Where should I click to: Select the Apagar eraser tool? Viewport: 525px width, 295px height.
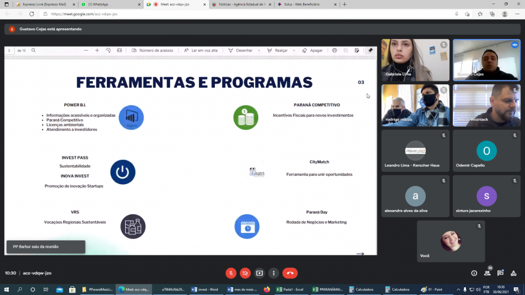click(312, 51)
